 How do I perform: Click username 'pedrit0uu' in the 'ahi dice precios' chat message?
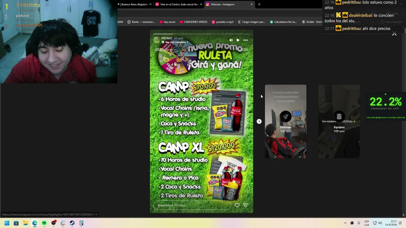351,28
